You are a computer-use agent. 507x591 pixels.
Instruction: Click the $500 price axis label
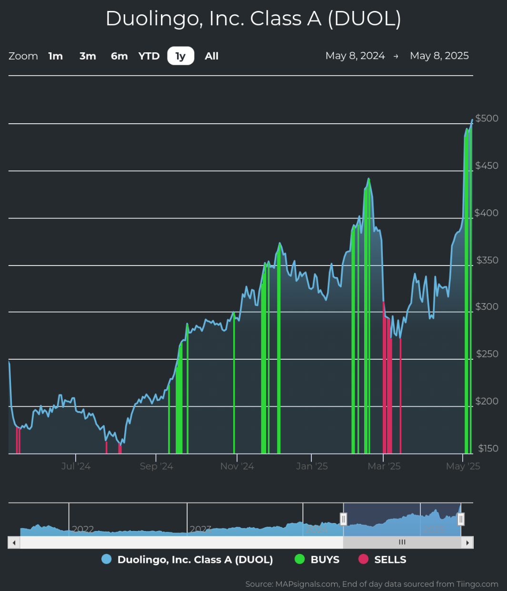[x=487, y=118]
